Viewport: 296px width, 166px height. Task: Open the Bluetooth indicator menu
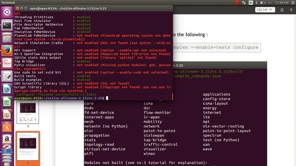(x=256, y=2)
